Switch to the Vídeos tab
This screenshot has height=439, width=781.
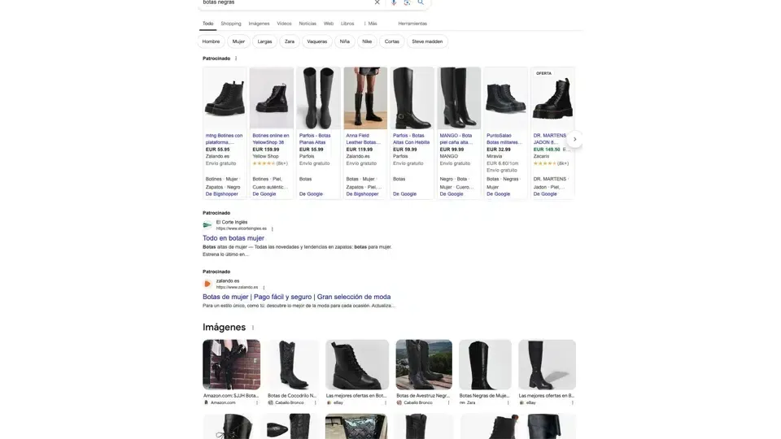(284, 24)
